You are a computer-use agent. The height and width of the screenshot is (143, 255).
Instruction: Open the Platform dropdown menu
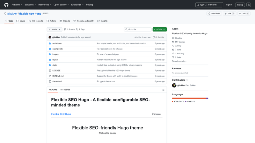[17, 5]
